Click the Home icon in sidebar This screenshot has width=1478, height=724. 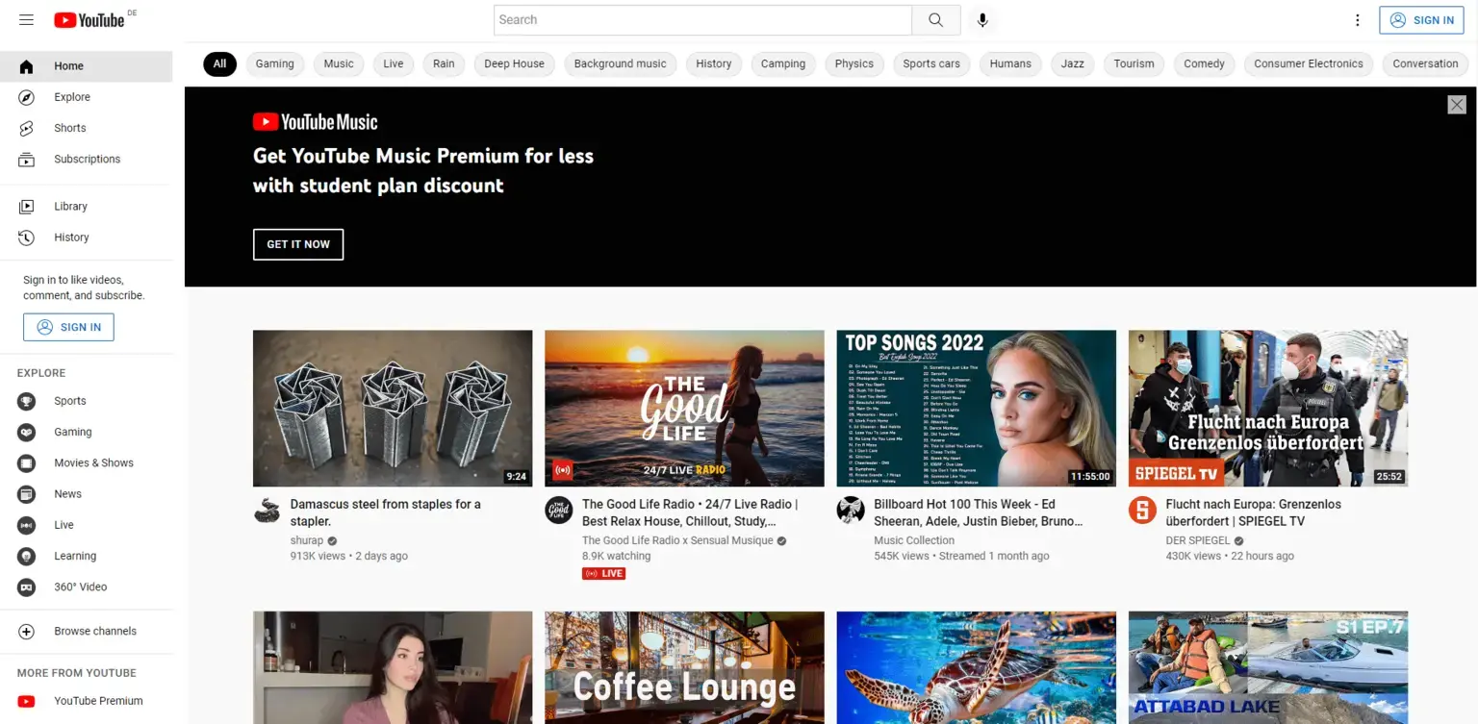pos(26,66)
